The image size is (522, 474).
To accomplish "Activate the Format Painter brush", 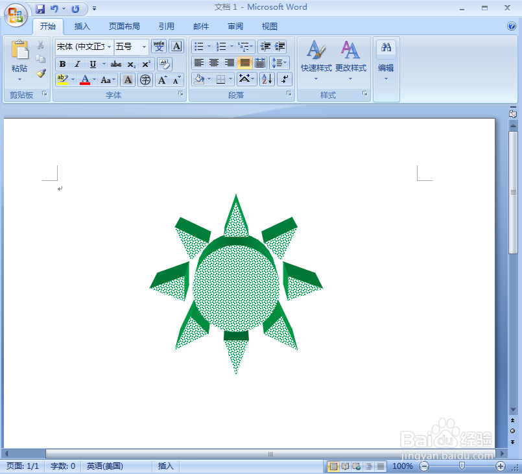I will [x=41, y=73].
